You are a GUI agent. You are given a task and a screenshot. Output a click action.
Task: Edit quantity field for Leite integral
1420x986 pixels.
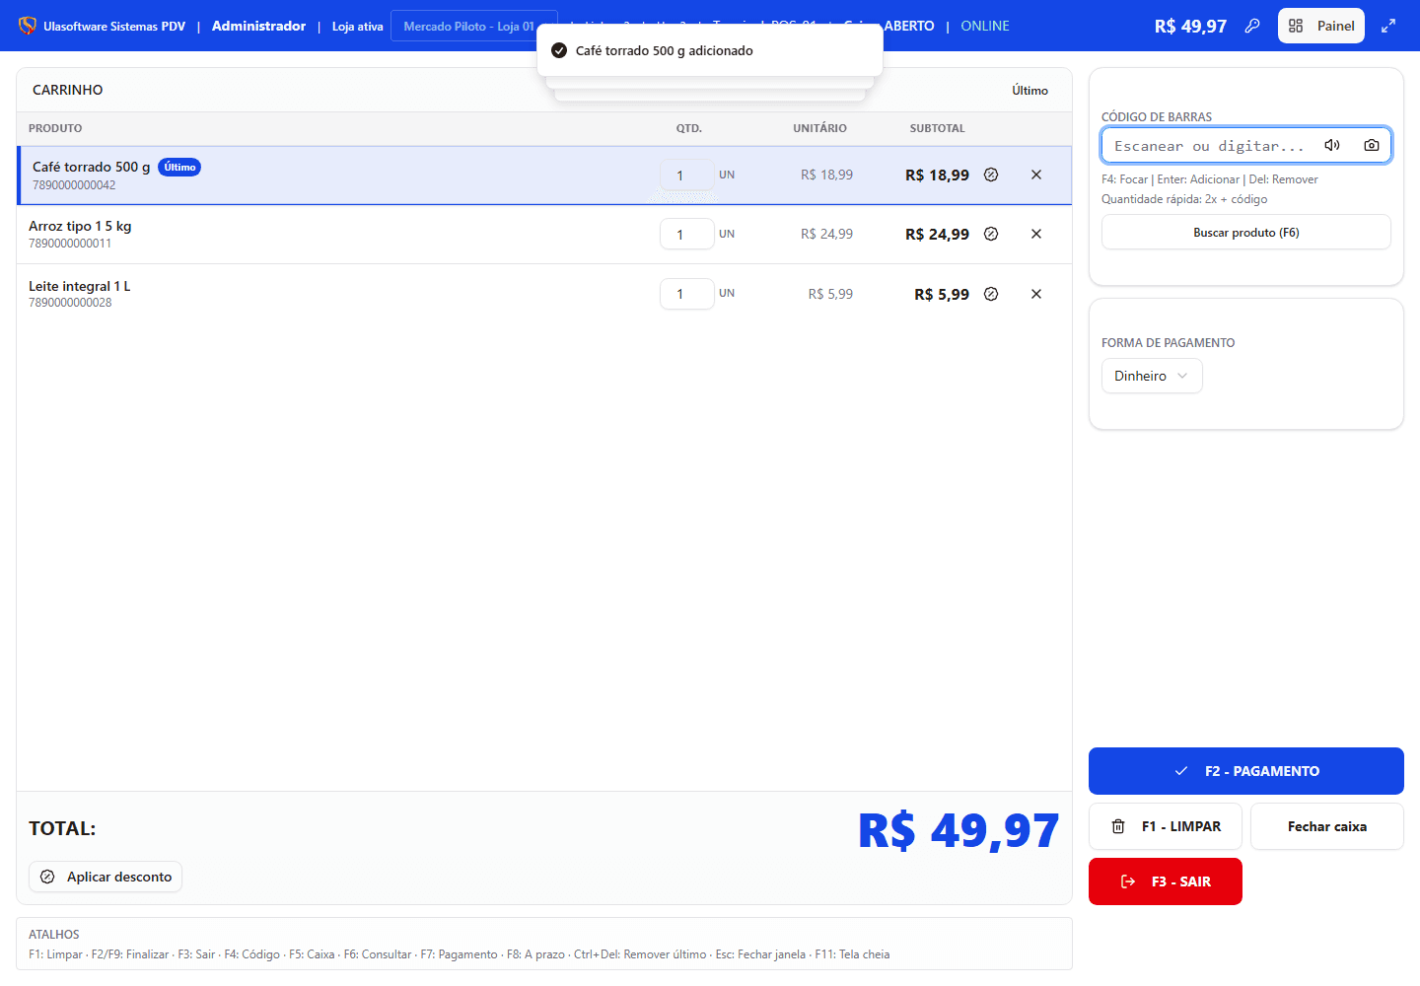[x=687, y=294]
